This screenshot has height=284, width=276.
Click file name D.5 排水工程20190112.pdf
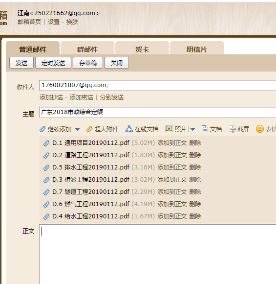point(91,167)
